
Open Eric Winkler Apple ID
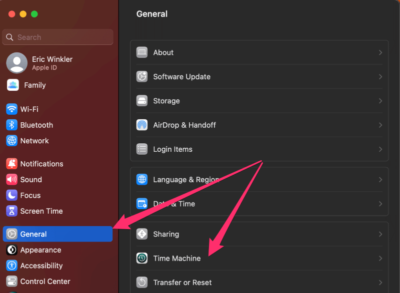pos(52,63)
